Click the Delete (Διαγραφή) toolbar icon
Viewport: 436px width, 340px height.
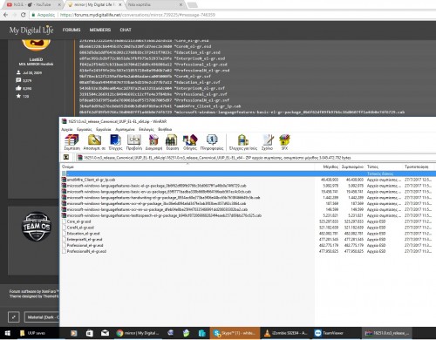click(x=153, y=142)
